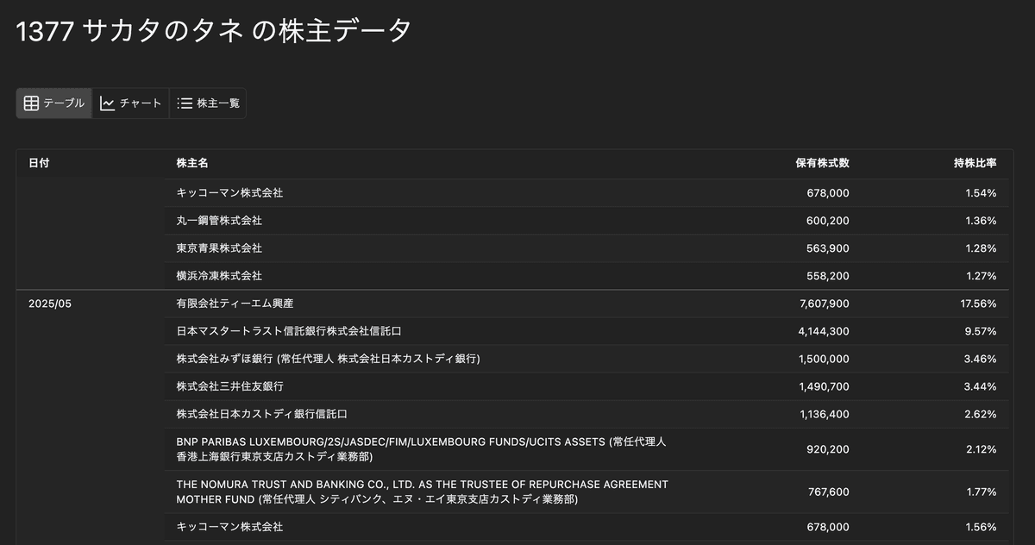Click the 横浜冷凍株式会社 shareholder name
The width and height of the screenshot is (1035, 545).
[219, 276]
